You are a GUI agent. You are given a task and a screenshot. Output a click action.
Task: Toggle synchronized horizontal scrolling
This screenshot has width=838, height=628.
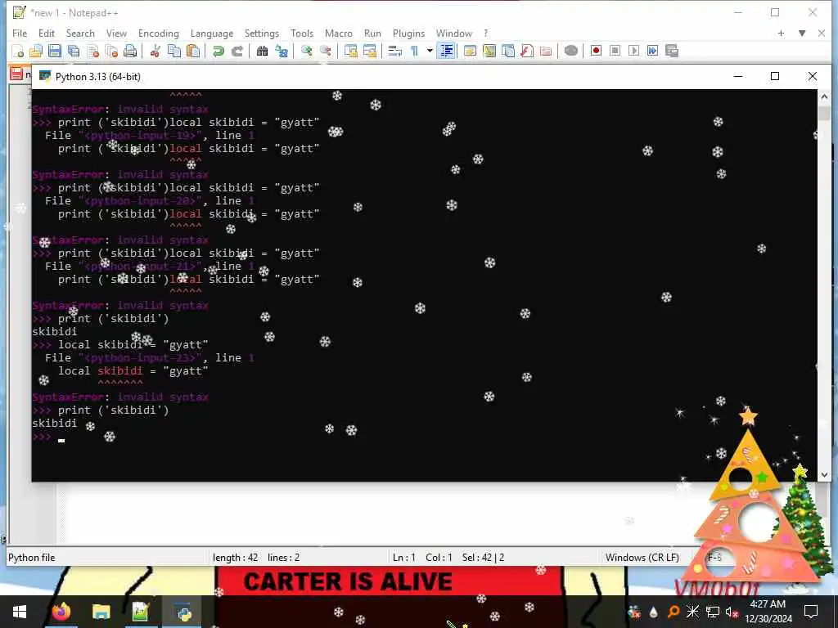(369, 52)
